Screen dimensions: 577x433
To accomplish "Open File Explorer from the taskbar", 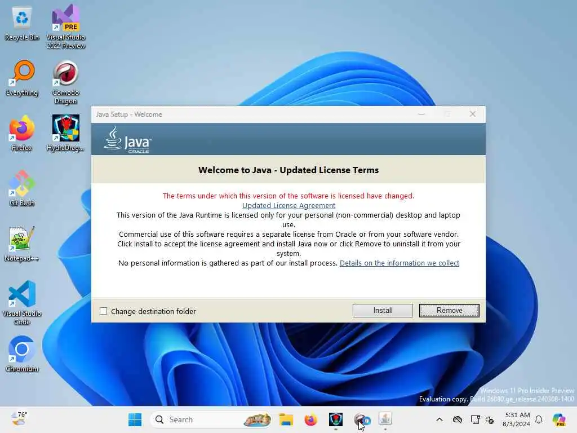I will [286, 419].
